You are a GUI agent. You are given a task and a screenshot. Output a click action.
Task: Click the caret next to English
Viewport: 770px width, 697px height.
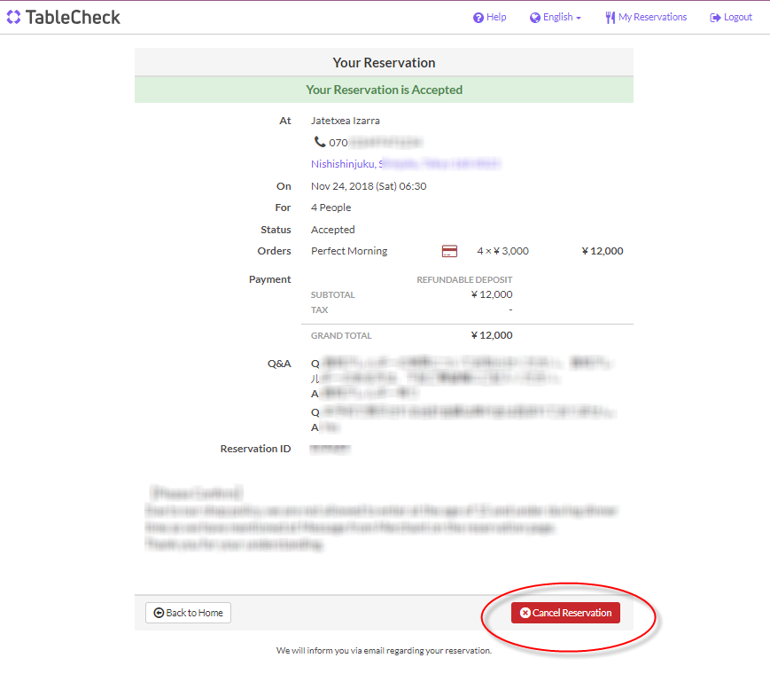click(578, 18)
